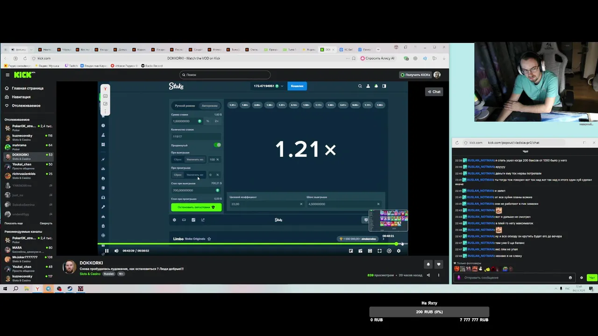Send chat message with Чат button
The height and width of the screenshot is (336, 598).
592,278
